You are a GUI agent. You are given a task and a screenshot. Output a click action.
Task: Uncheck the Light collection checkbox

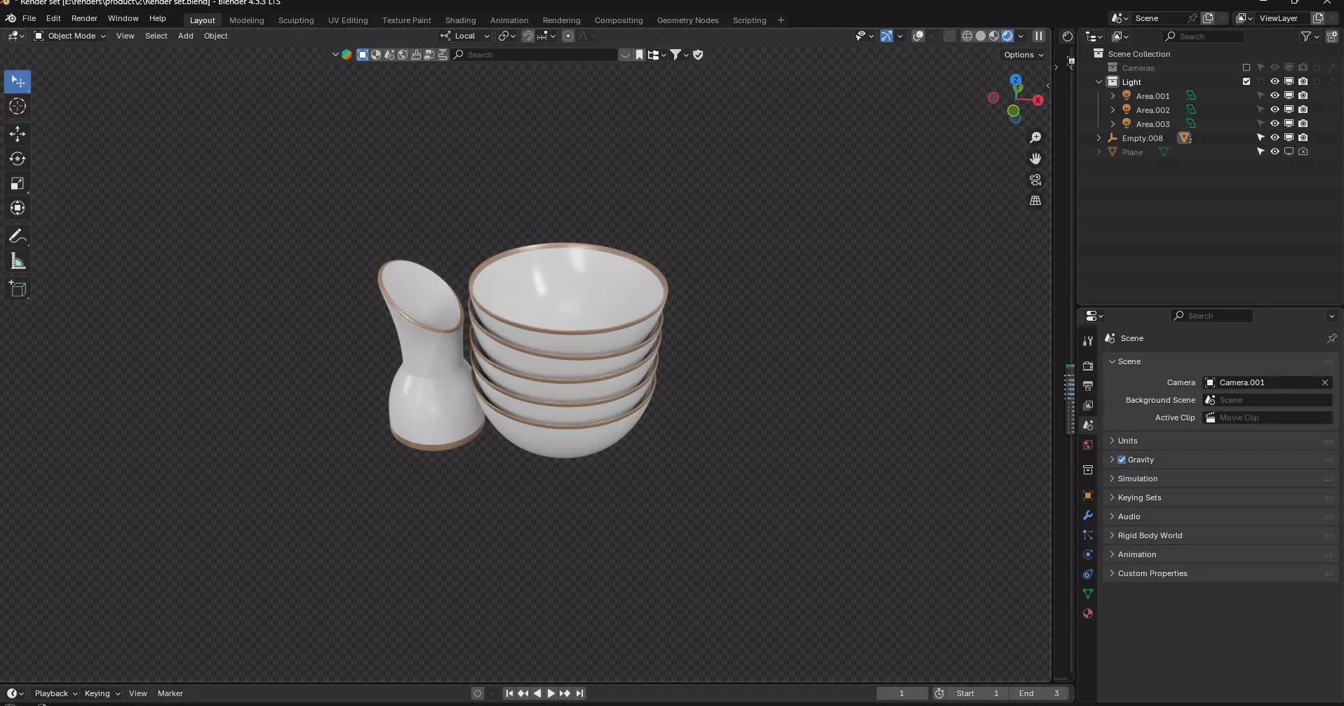(x=1246, y=82)
